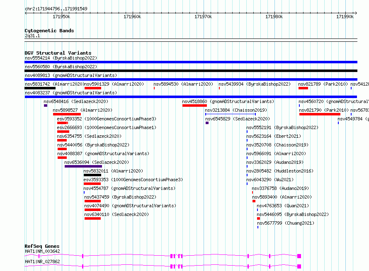
Task: Select nsv5901329 (Almarri2020) label
Action: [114, 84]
